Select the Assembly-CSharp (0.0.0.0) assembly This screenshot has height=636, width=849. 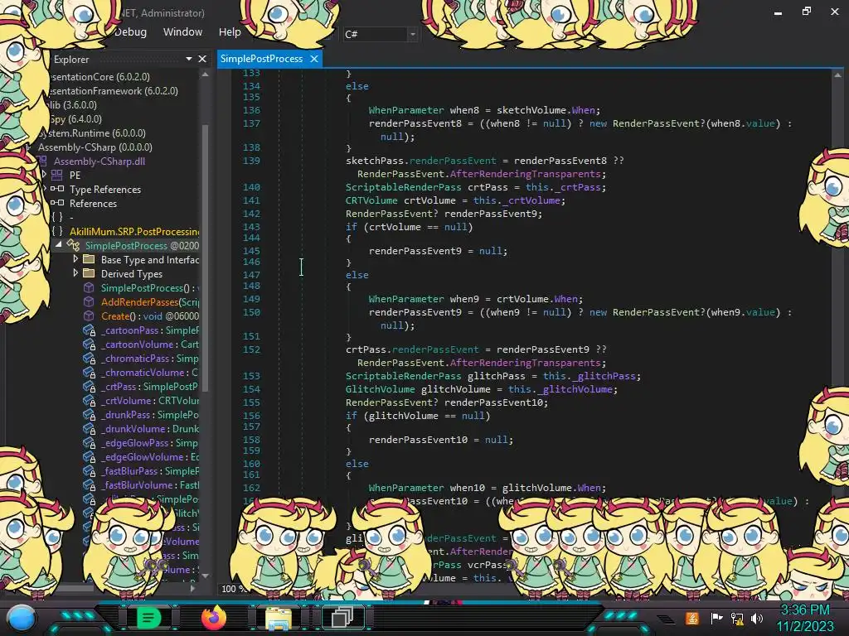(x=95, y=147)
